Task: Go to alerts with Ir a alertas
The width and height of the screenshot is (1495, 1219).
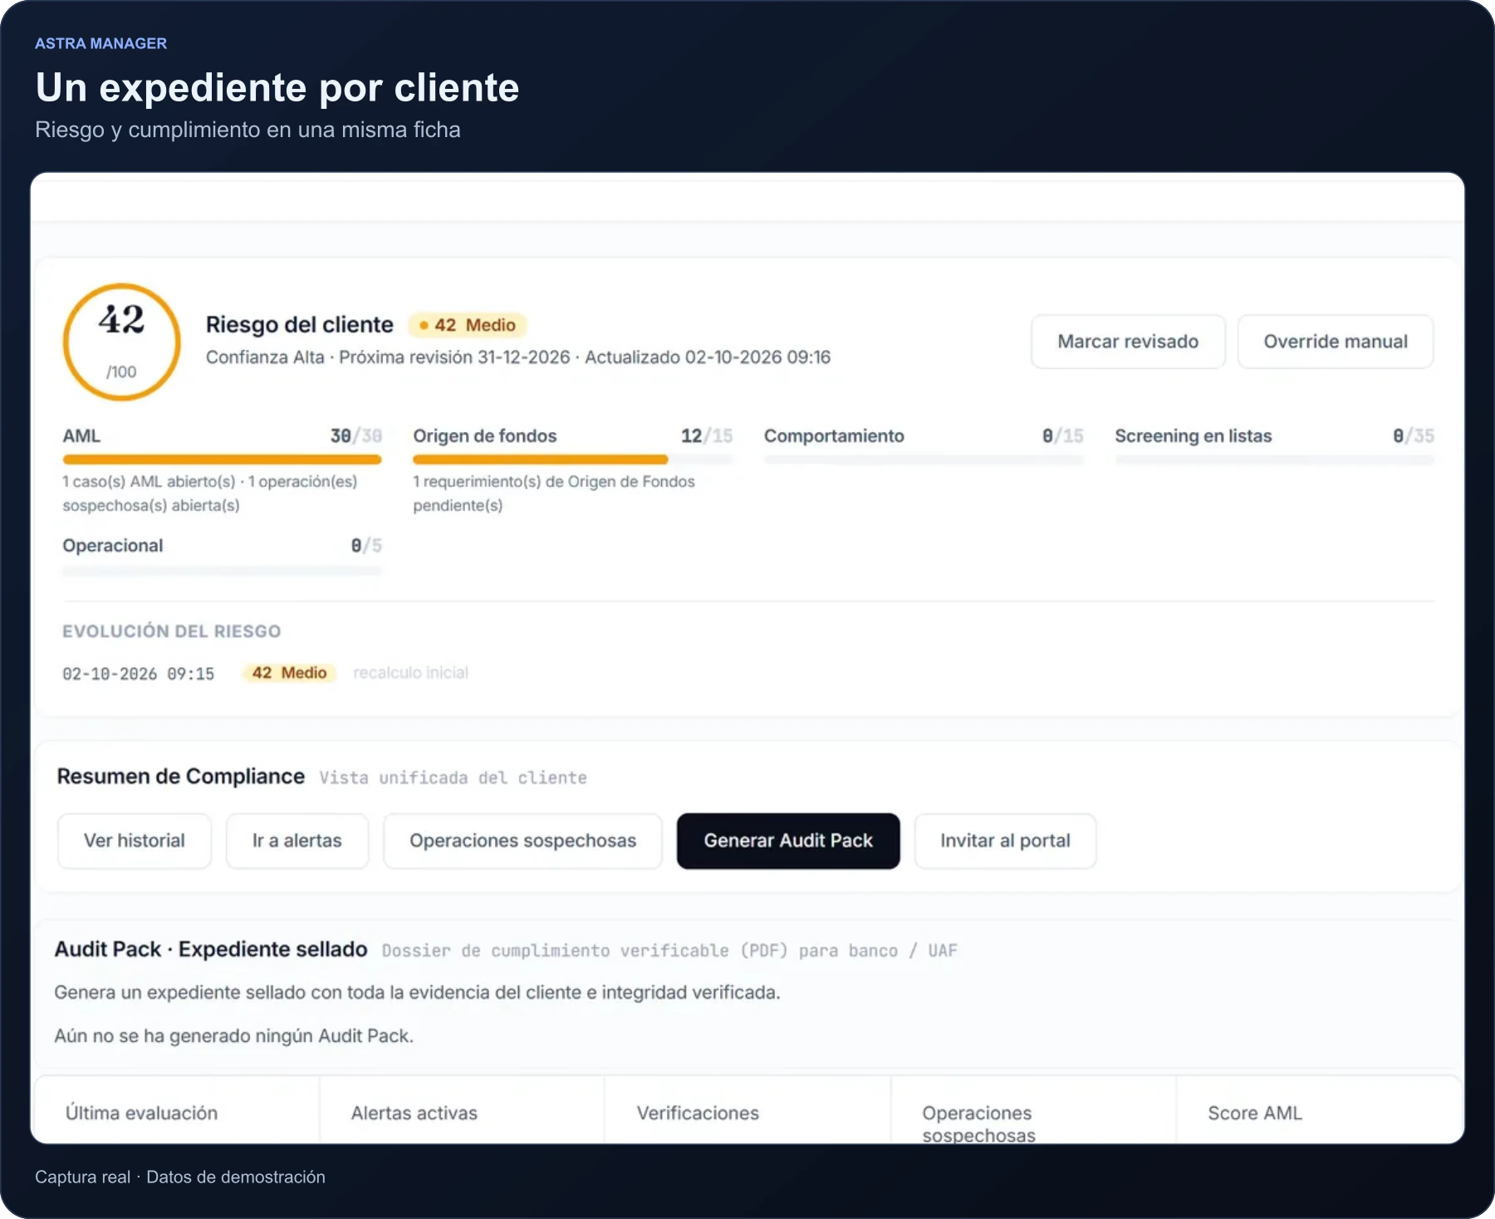Action: 297,841
